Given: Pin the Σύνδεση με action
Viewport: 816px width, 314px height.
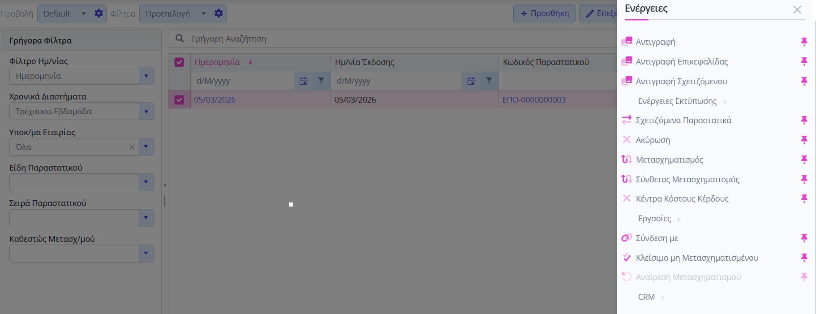Looking at the screenshot, I should [804, 238].
